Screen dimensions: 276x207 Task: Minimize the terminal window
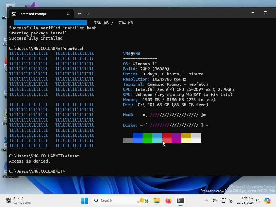(x=253, y=13)
